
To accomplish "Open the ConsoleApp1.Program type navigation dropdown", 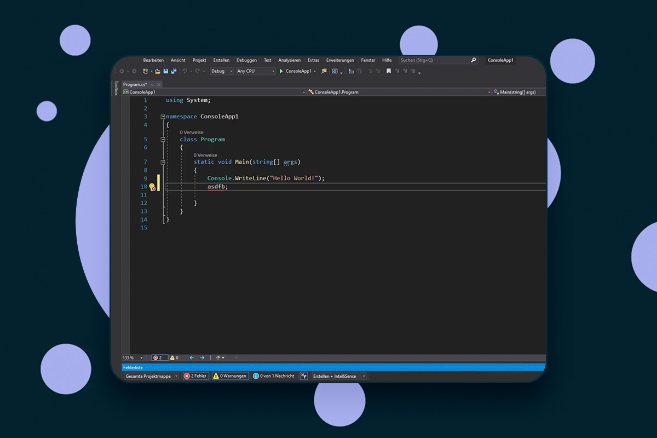I will [399, 92].
